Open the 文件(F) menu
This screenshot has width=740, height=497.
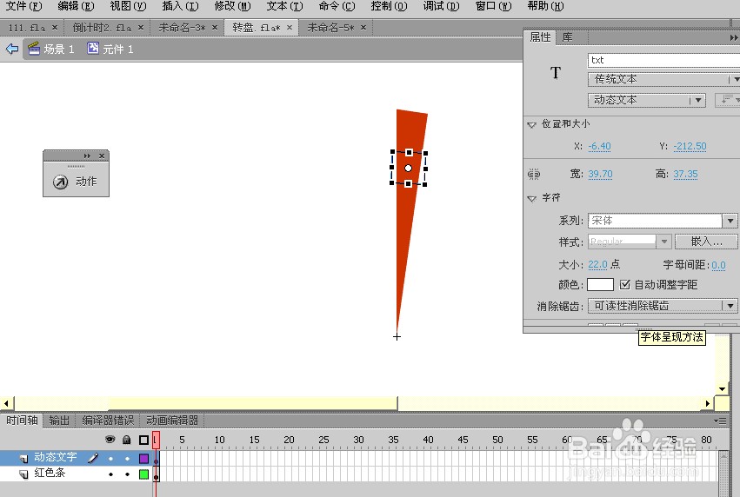click(23, 7)
